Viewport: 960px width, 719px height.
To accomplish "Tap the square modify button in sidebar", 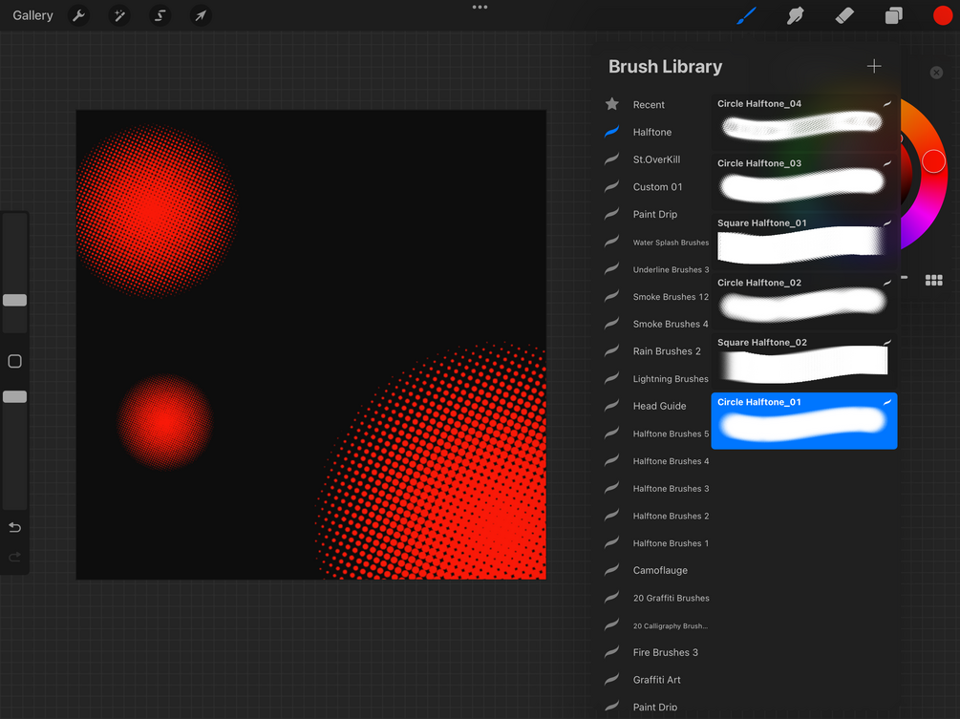I will pos(14,361).
